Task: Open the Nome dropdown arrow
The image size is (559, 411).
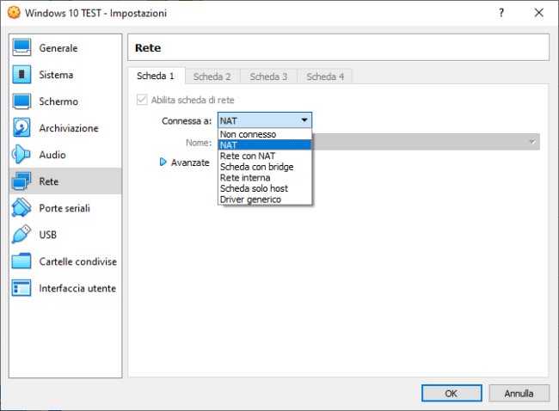Action: click(531, 142)
